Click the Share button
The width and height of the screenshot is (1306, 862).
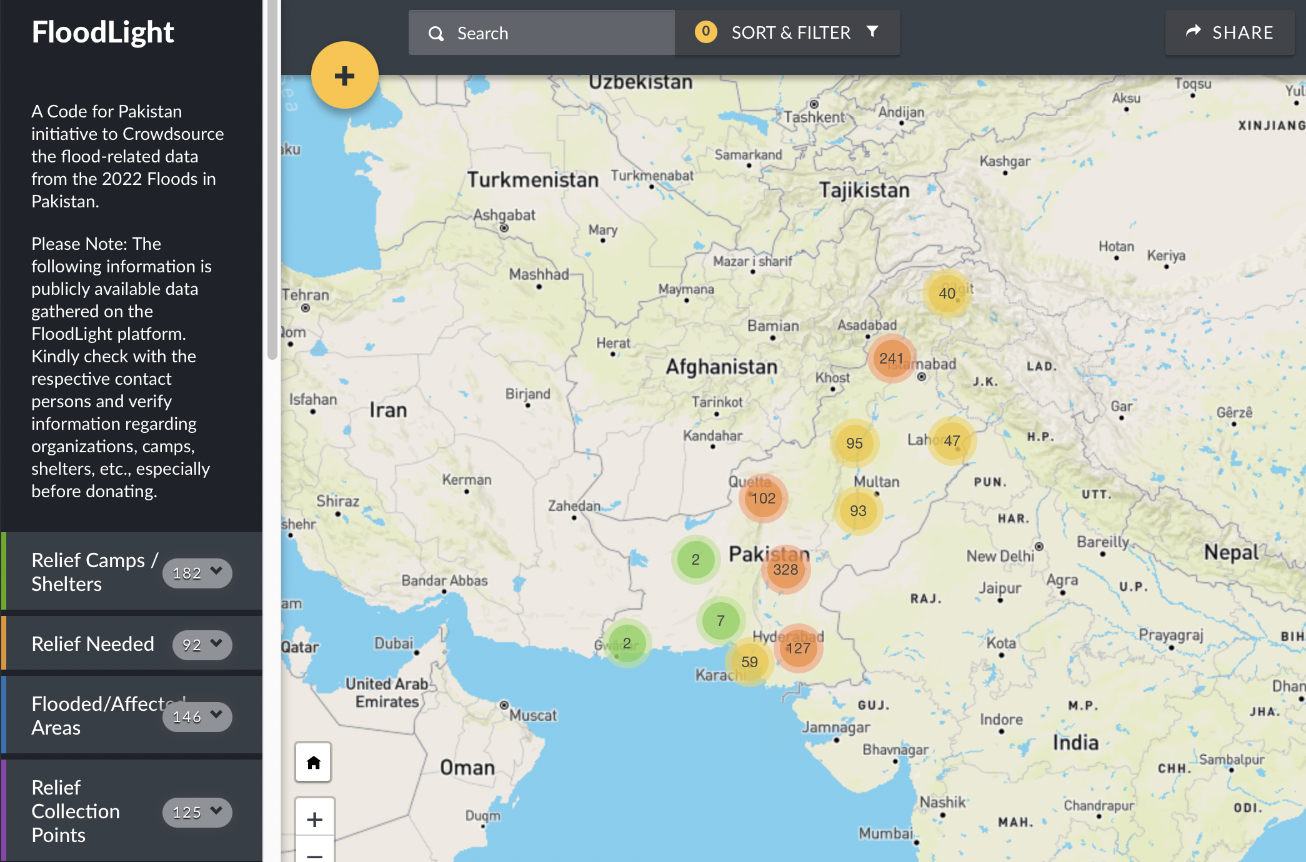coord(1229,32)
